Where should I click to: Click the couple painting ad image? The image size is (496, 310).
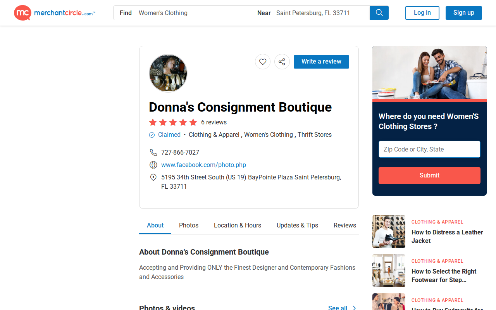click(x=429, y=73)
